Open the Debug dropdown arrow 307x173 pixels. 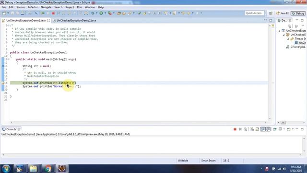coord(97,13)
